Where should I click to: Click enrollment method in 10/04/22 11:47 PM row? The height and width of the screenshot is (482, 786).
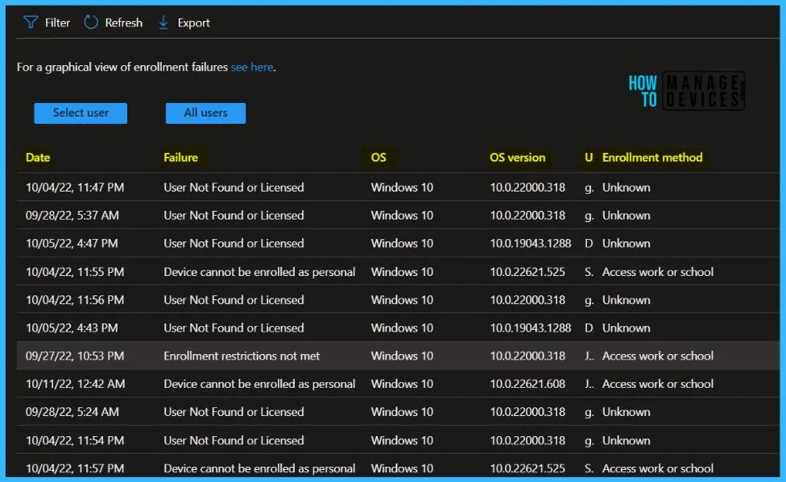[x=626, y=187]
